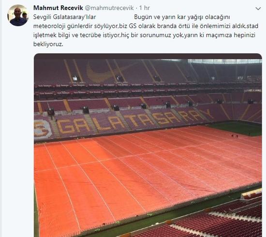Image resolution: width=266 pixels, height=237 pixels.
Task: Click the 'Bugün ve yarın kar yağışı' text
Action: coord(169,17)
